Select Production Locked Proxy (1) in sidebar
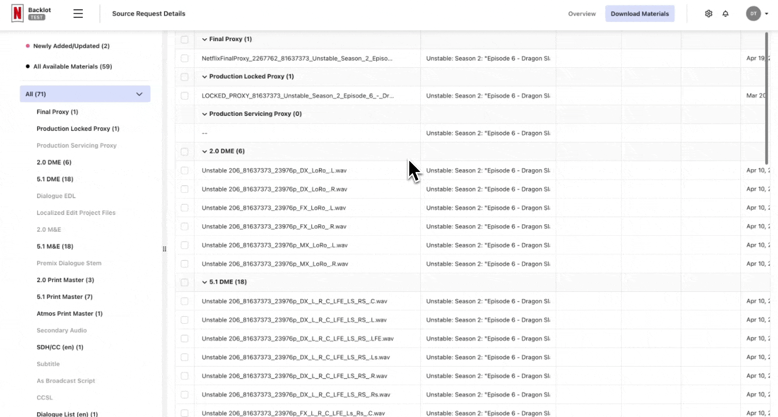 pos(78,129)
